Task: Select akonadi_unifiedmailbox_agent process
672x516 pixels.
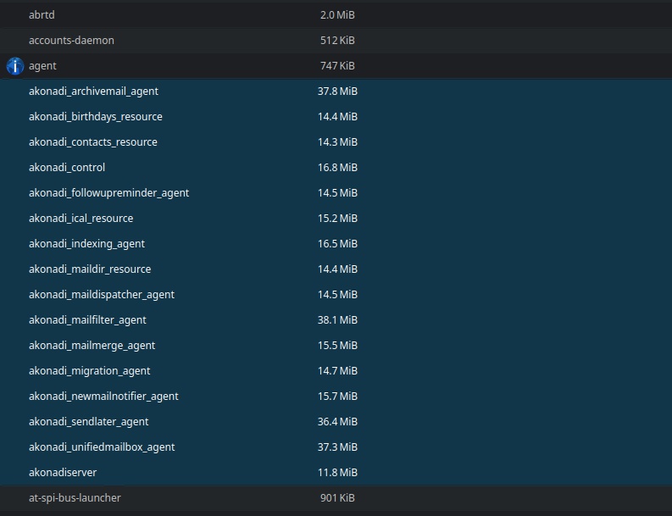Action: pyautogui.click(x=102, y=447)
